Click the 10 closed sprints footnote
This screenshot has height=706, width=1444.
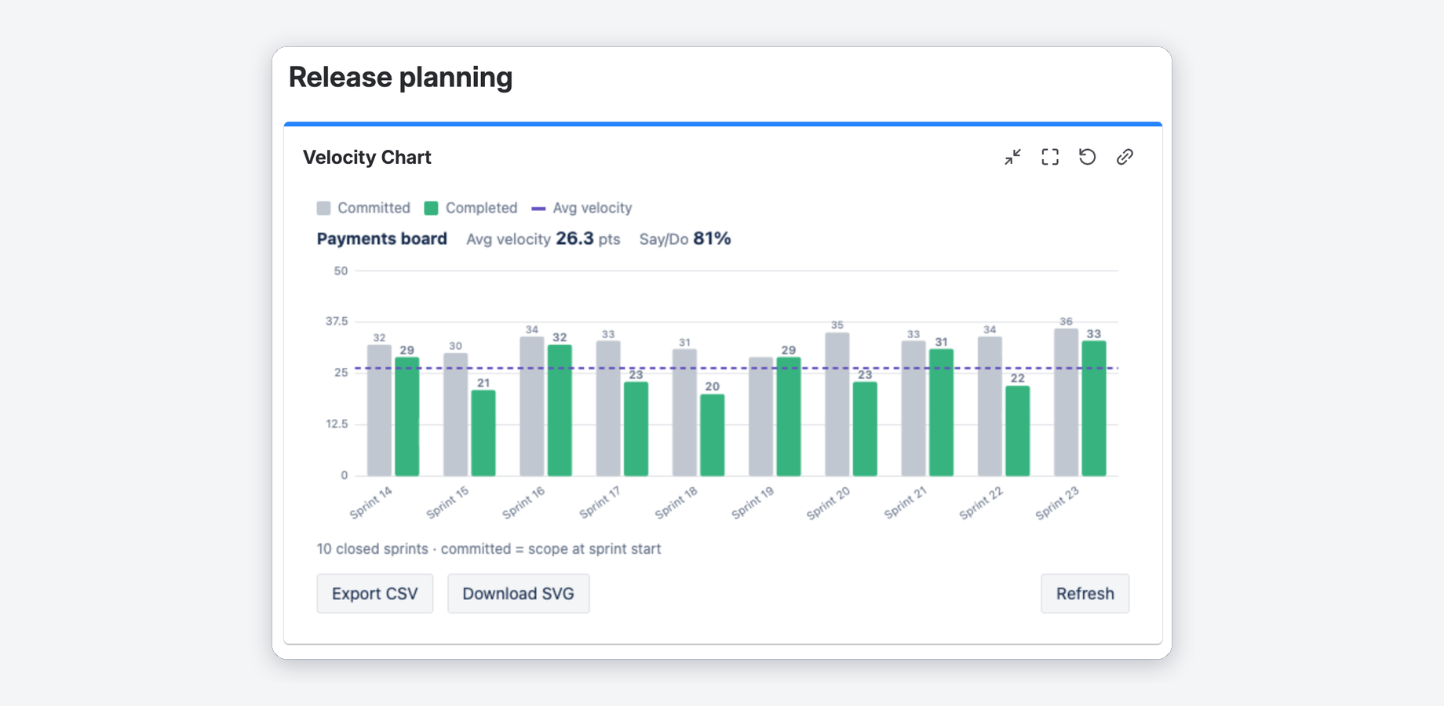point(489,549)
